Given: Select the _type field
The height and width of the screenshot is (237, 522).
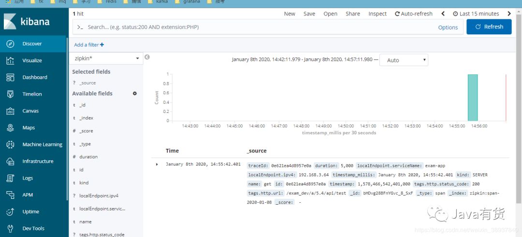Looking at the screenshot, I should coord(85,144).
